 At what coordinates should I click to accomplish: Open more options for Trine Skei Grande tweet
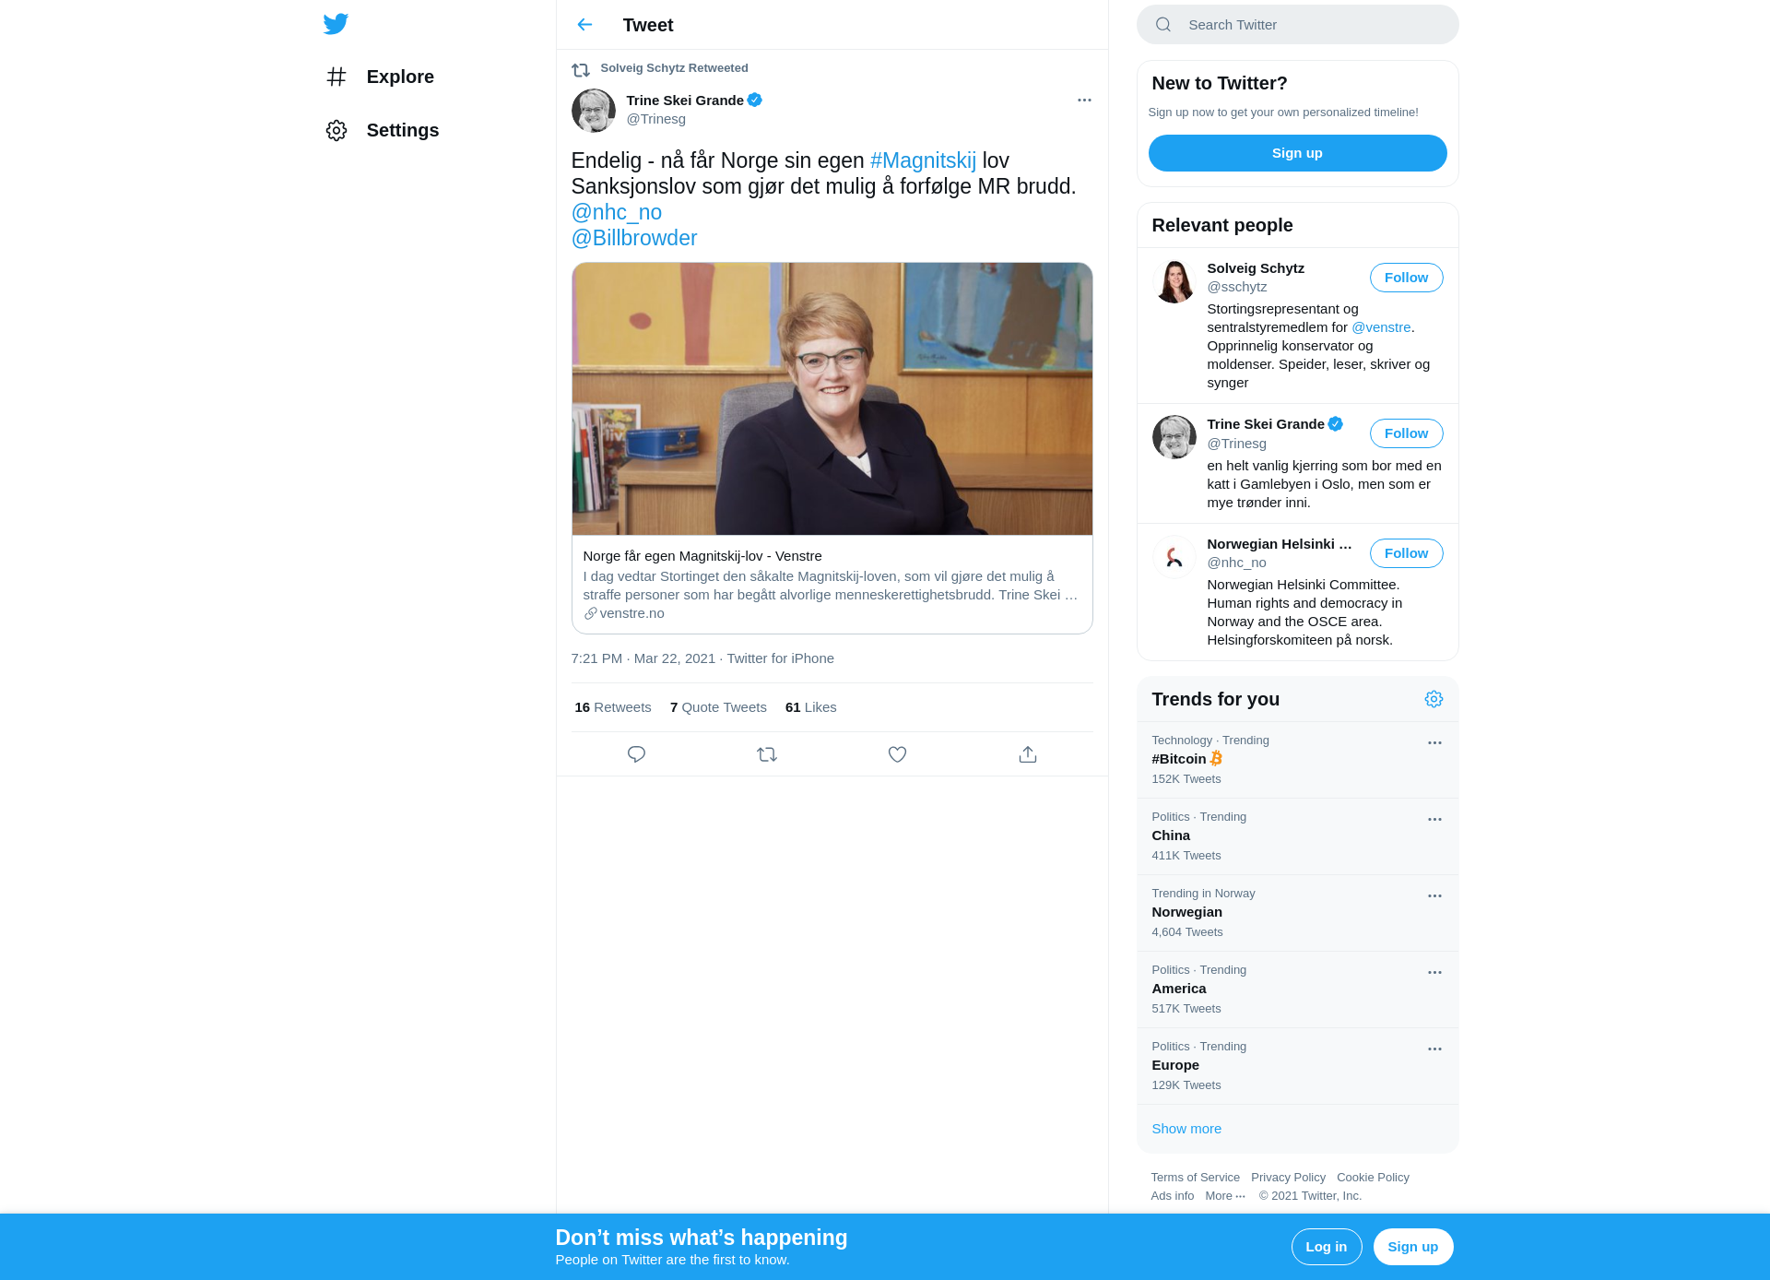point(1084,100)
